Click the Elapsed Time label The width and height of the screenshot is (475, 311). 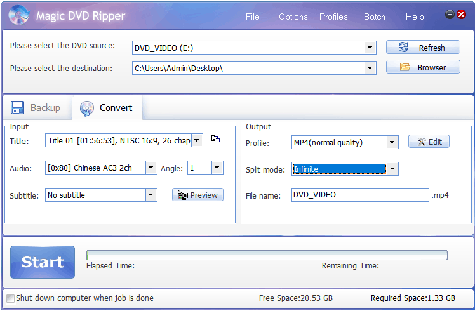click(110, 265)
